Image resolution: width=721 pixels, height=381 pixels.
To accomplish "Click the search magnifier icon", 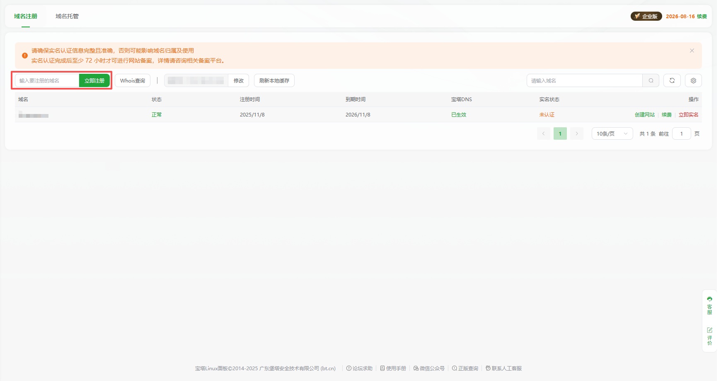I will click(x=651, y=80).
